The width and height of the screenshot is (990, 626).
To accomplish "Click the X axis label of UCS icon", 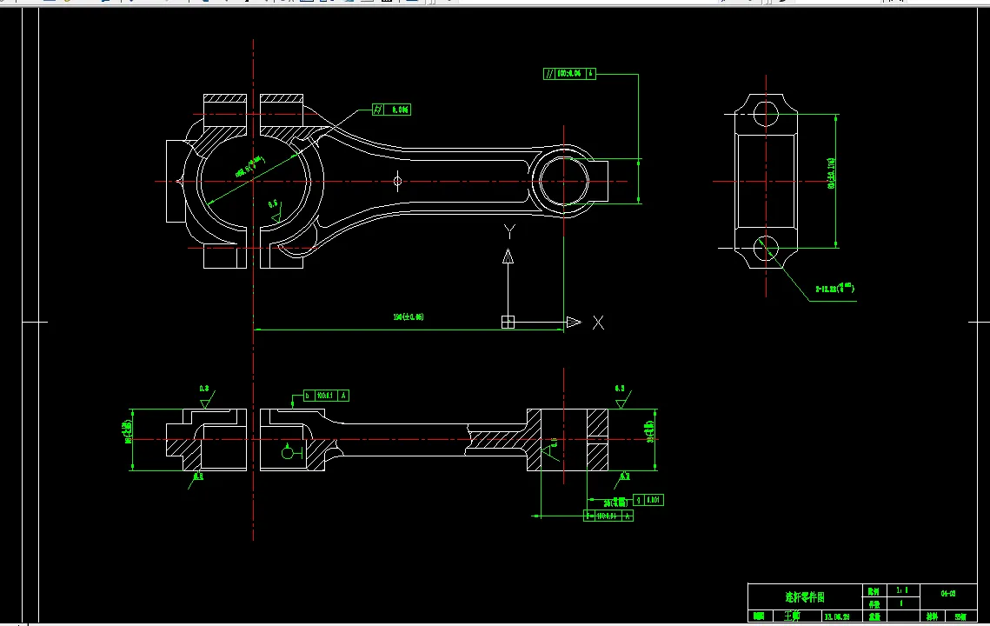I will 599,323.
